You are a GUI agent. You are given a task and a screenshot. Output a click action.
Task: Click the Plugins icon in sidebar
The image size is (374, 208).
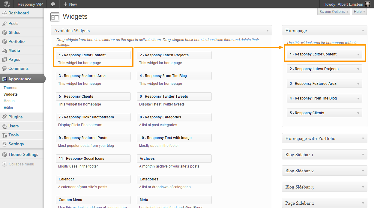point(4,117)
